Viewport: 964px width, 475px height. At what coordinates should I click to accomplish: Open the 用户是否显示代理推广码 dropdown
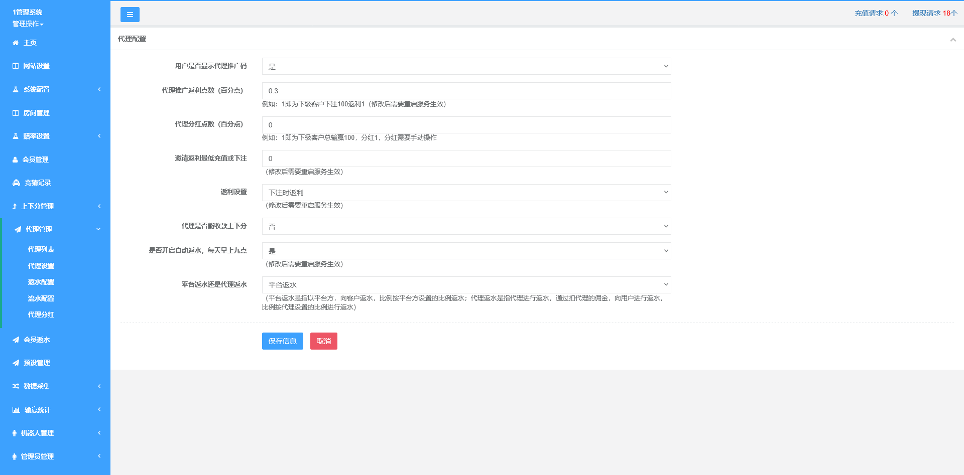pyautogui.click(x=466, y=66)
